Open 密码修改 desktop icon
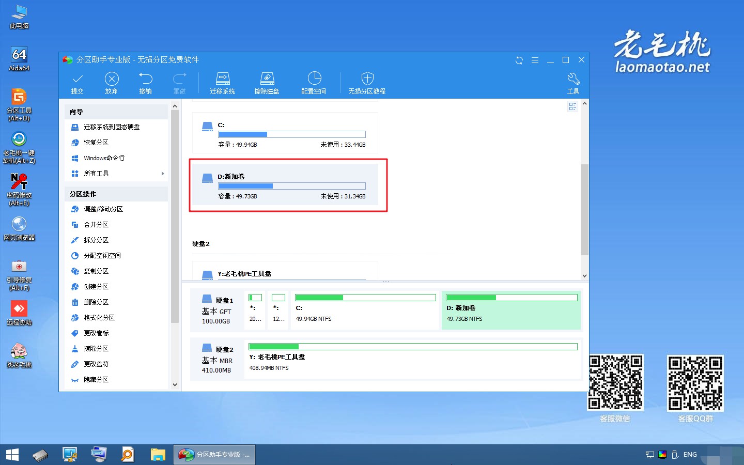Screen dimensions: 744x465 [x=19, y=190]
